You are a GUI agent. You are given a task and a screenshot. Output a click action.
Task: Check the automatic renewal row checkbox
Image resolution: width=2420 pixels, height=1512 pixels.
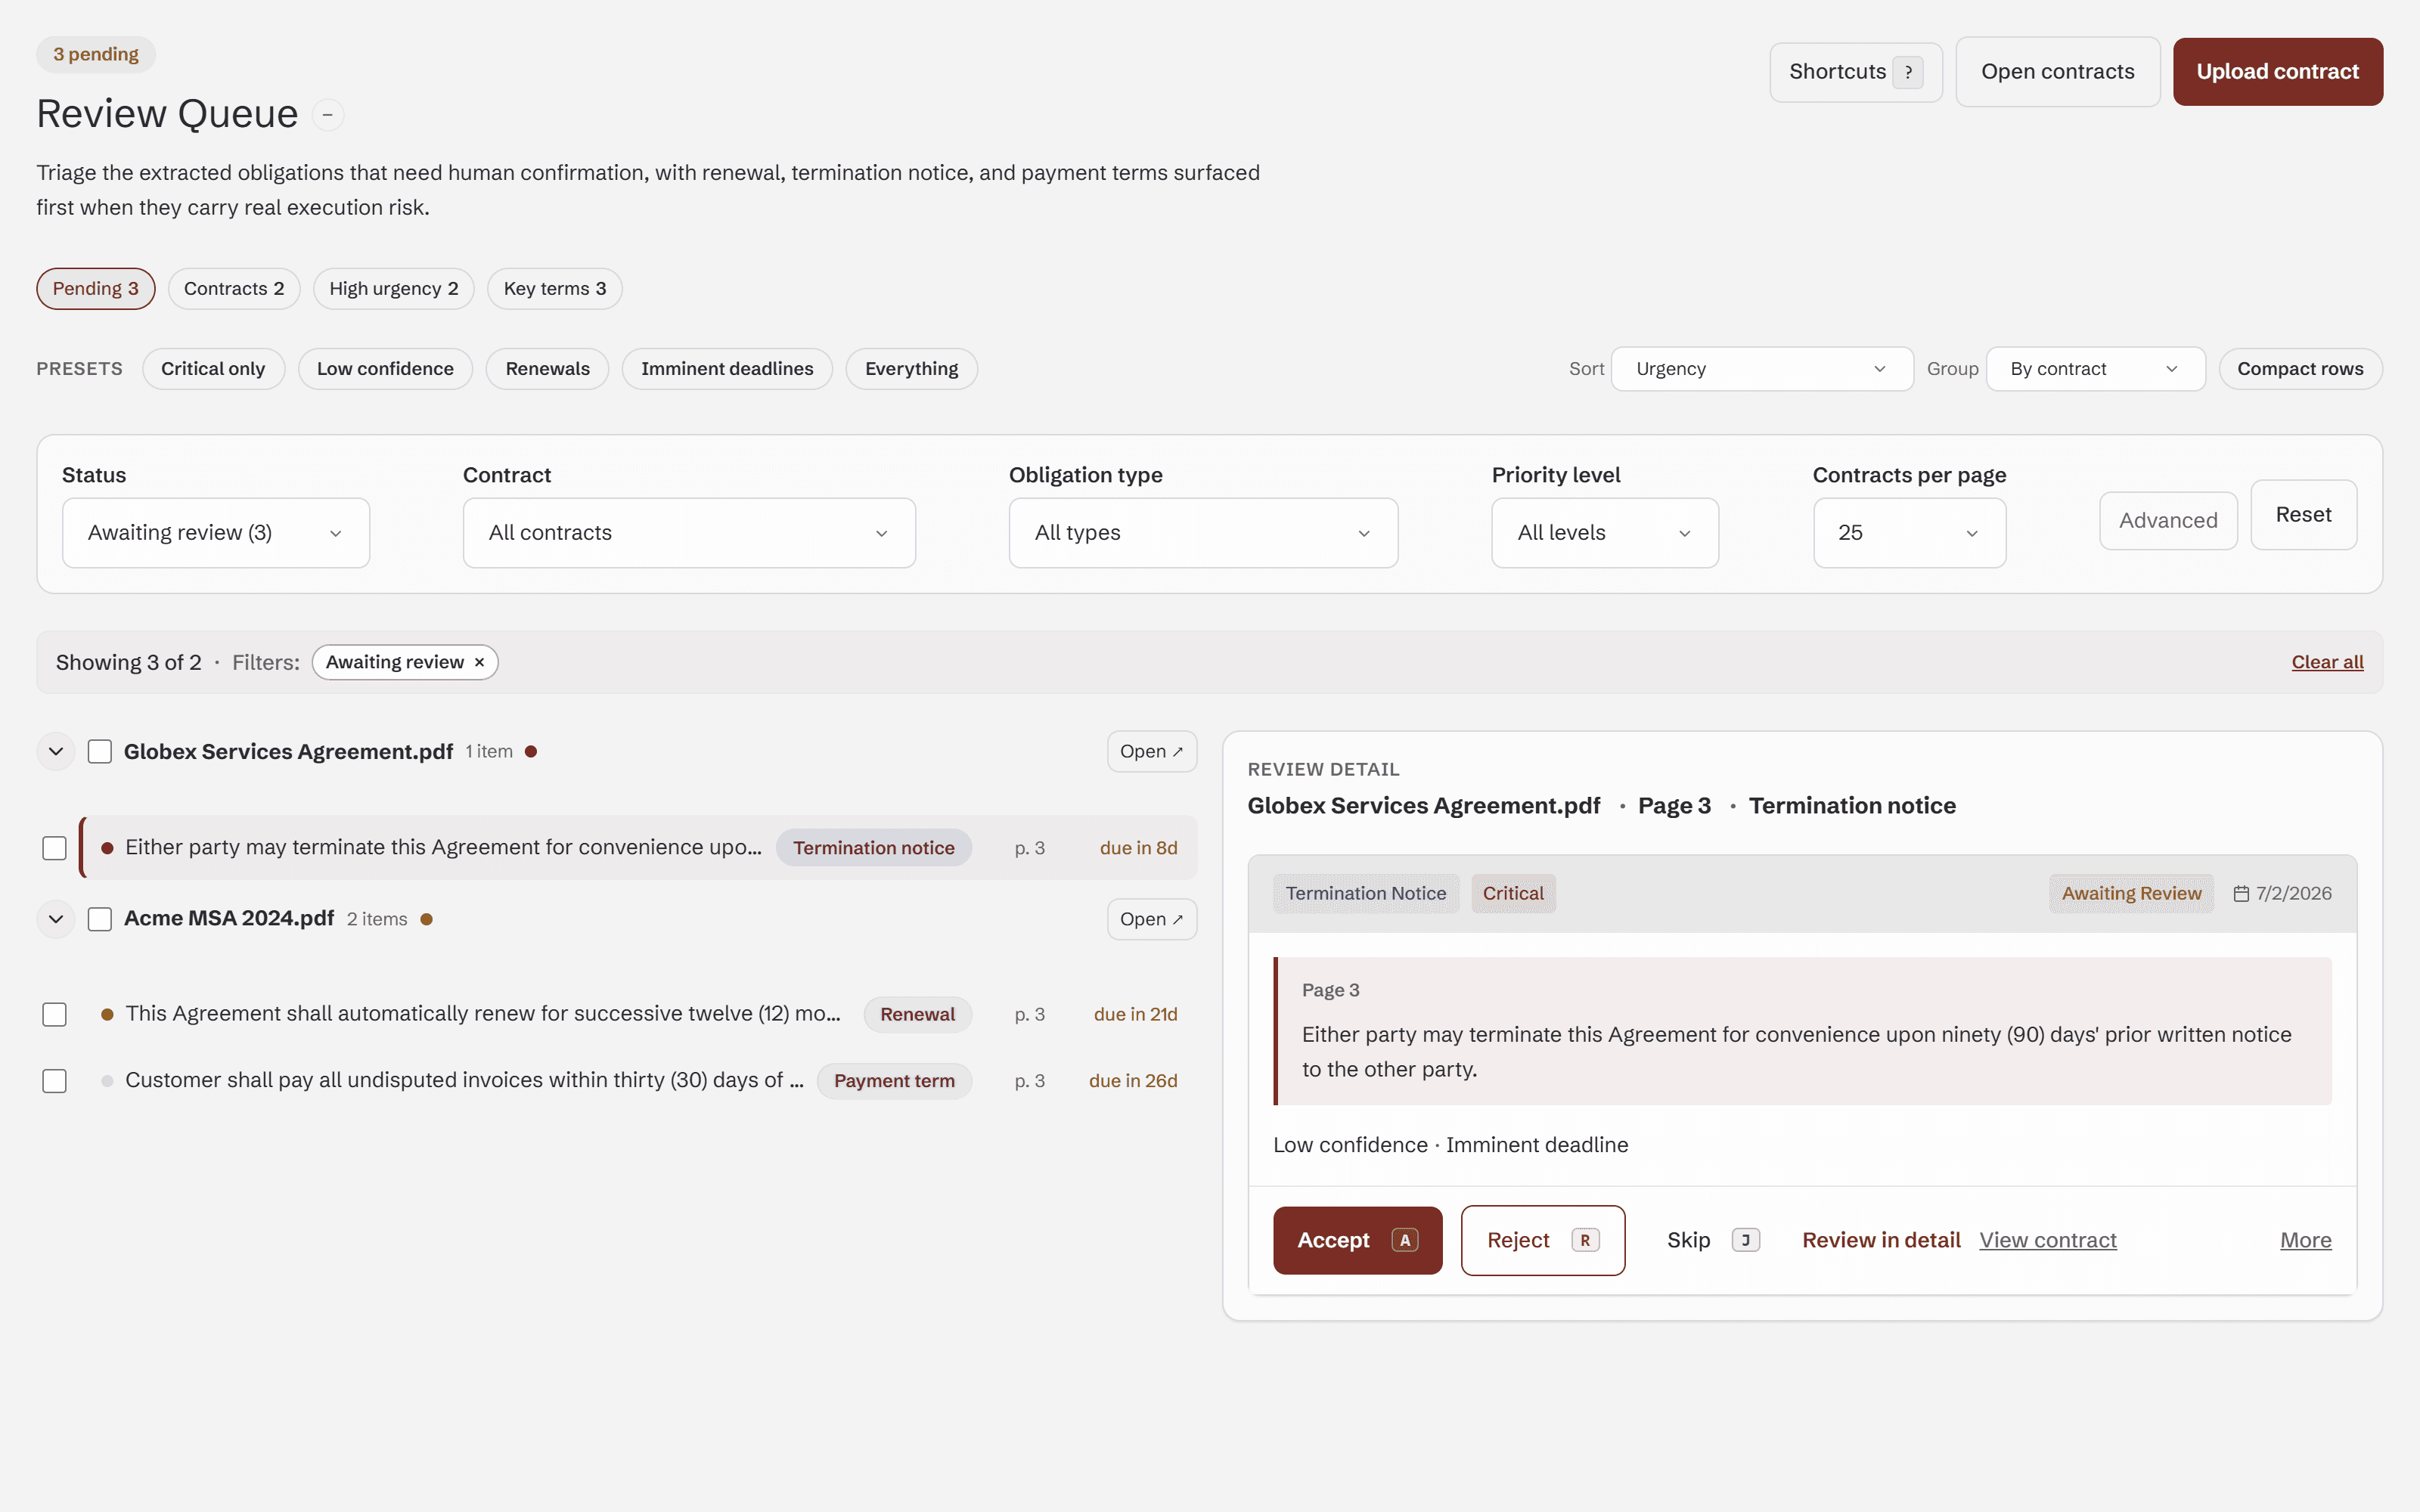click(55, 1014)
